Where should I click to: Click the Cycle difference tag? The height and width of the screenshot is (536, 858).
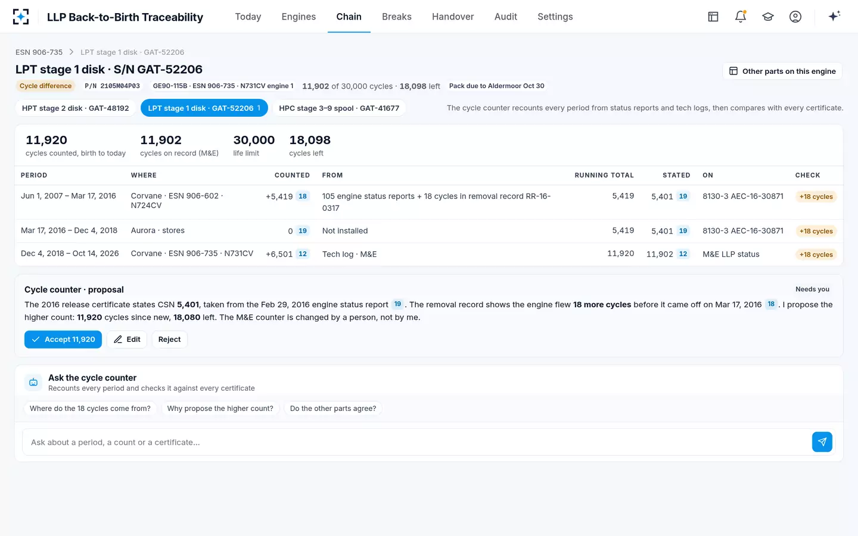[45, 86]
